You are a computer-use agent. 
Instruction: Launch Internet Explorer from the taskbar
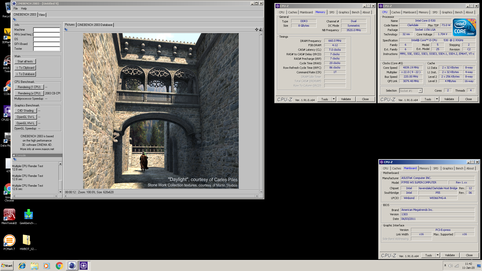click(22, 266)
